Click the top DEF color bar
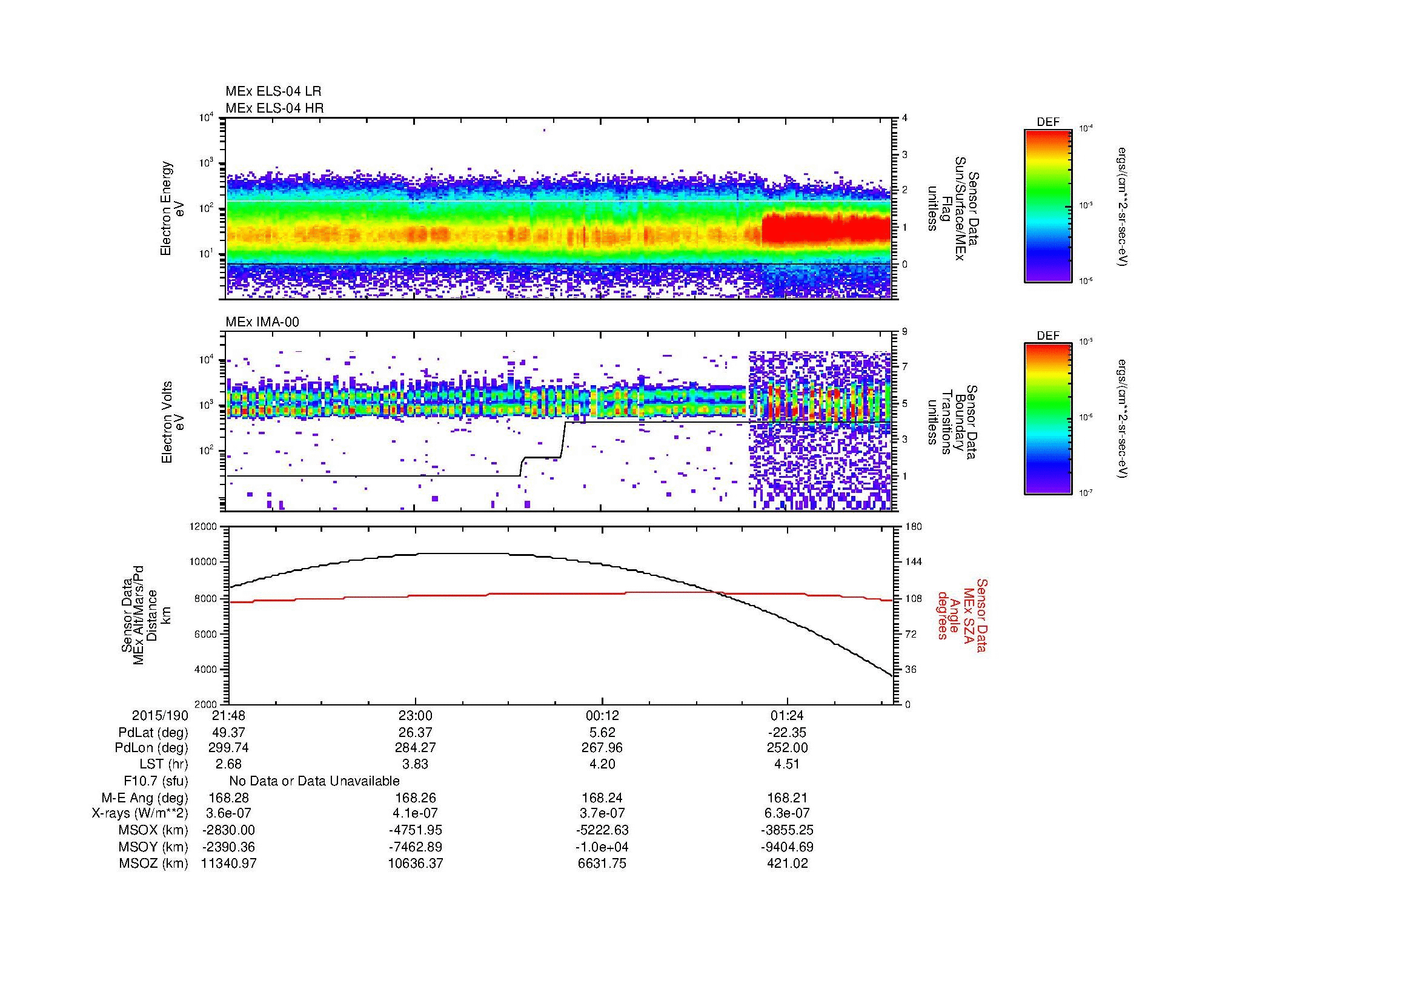 click(x=1047, y=205)
